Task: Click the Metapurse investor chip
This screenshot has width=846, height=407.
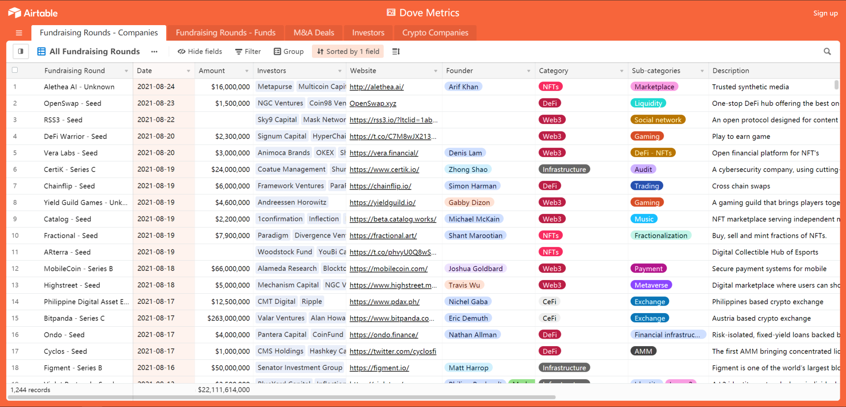Action: pyautogui.click(x=275, y=87)
